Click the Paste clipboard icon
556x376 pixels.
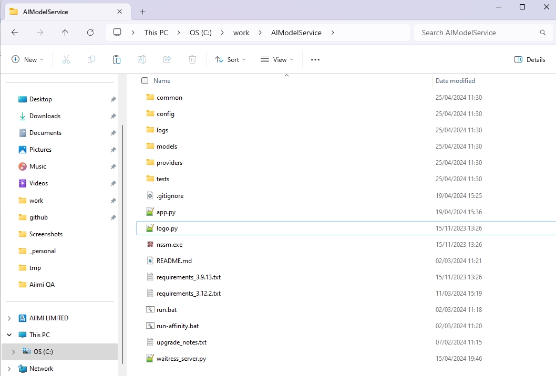click(x=117, y=60)
